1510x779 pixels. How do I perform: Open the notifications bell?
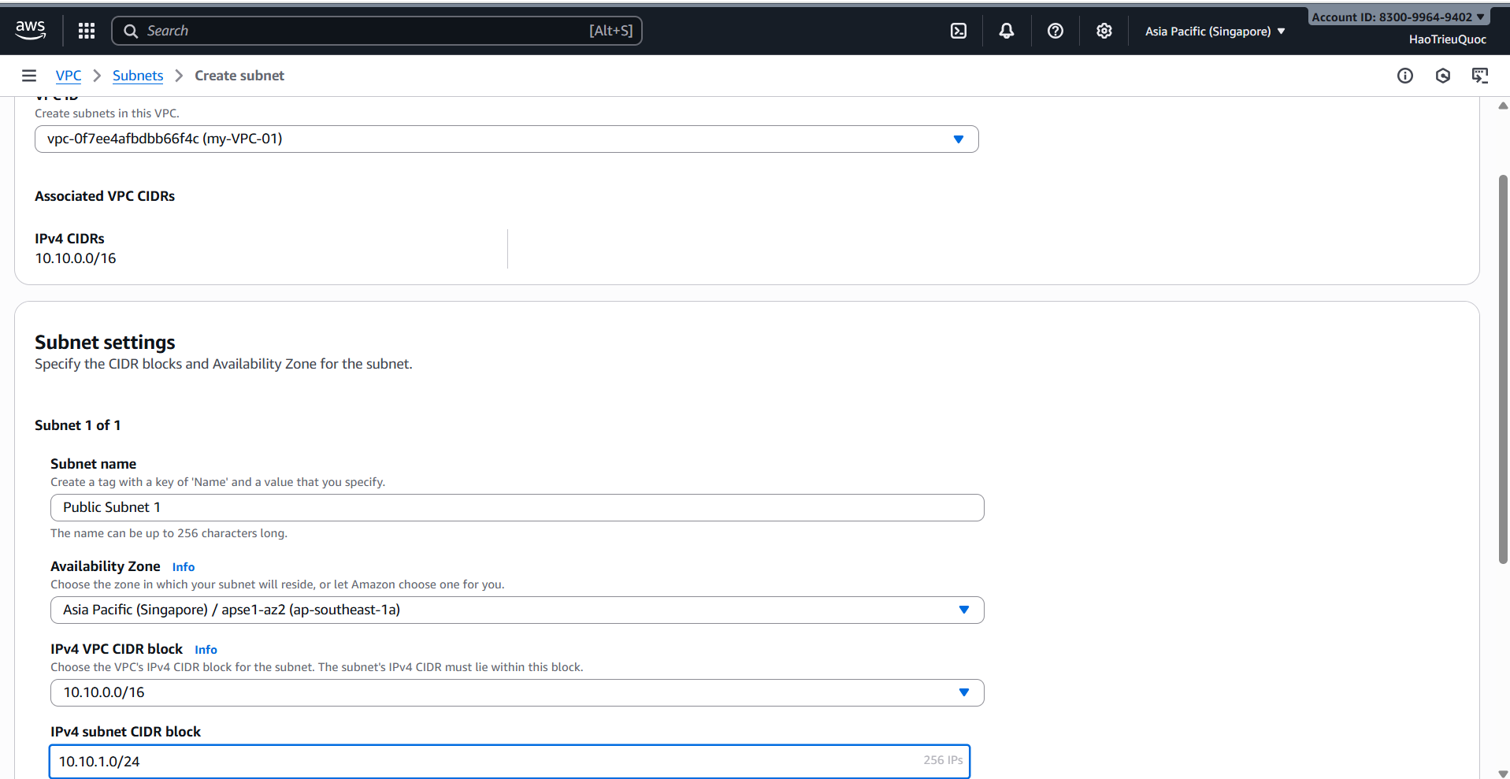pyautogui.click(x=1006, y=30)
